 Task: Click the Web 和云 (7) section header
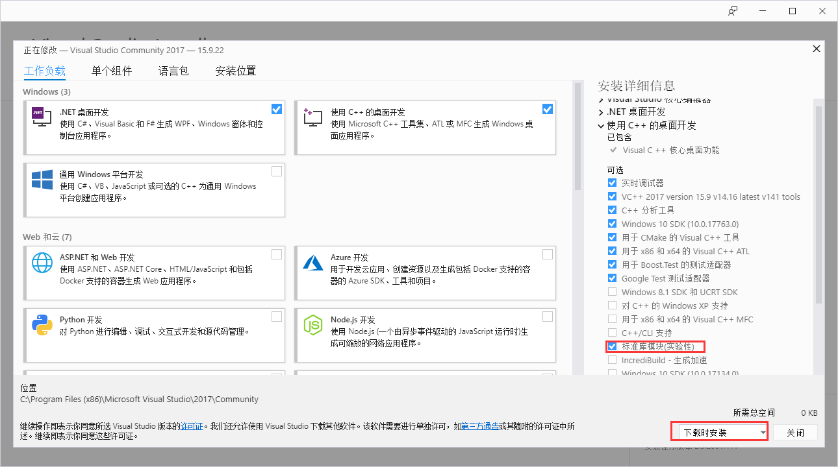47,237
